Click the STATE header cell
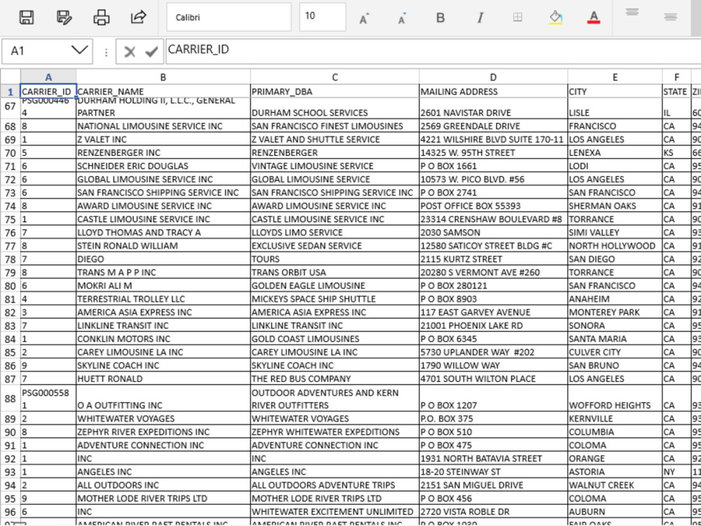701x526 pixels. pos(676,91)
